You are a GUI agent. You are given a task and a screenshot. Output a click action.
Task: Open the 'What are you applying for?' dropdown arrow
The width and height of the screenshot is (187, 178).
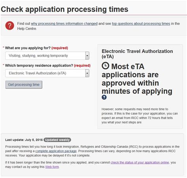87,56
